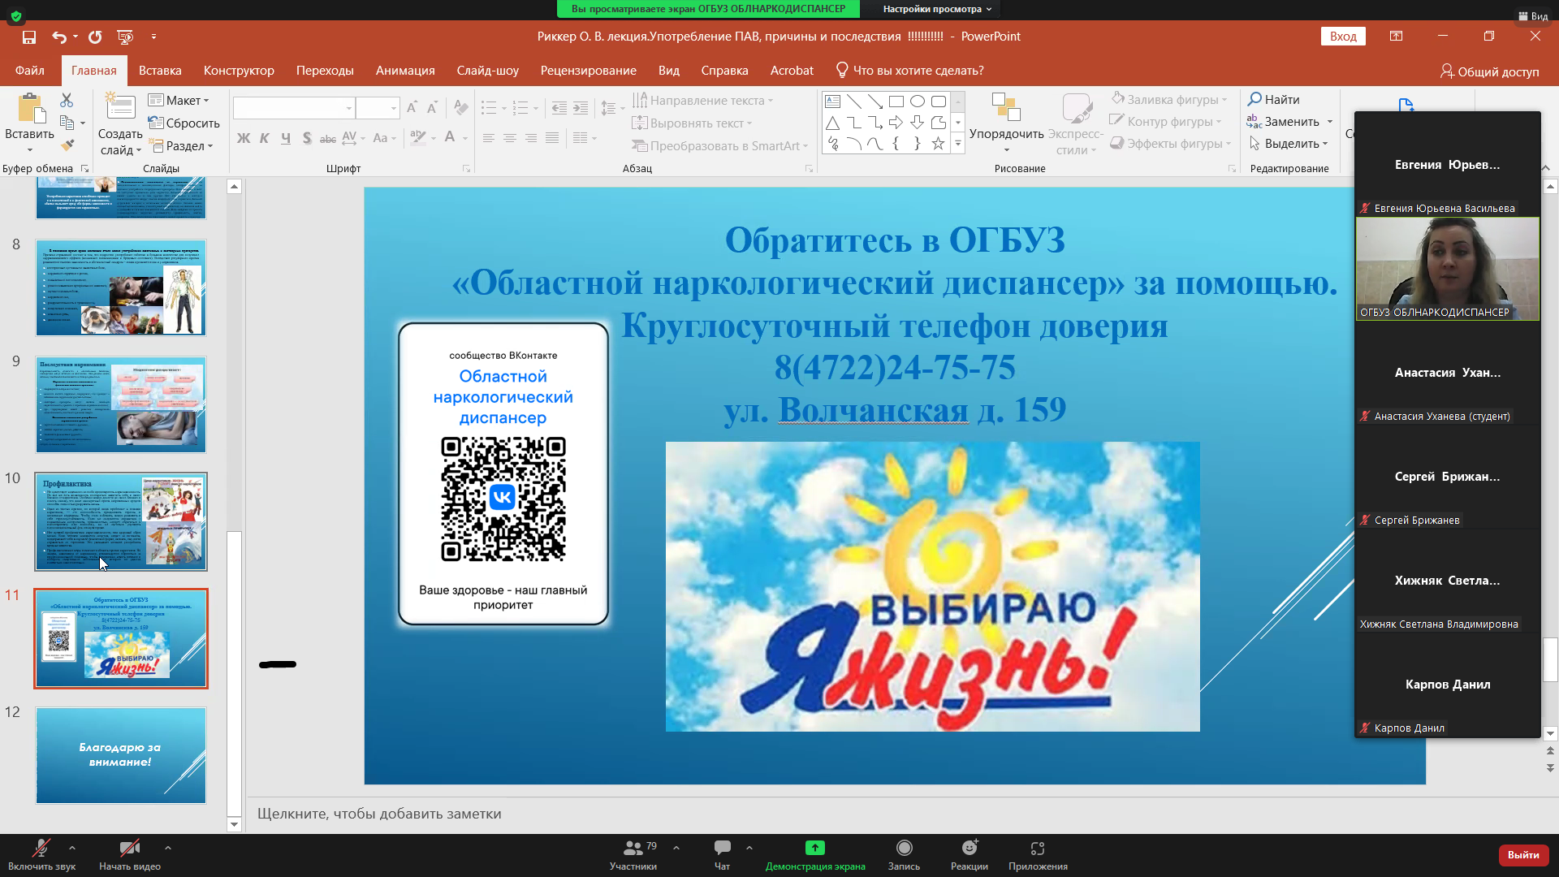
Task: Open the Zoom Chat (Чат) panel
Action: (x=722, y=855)
